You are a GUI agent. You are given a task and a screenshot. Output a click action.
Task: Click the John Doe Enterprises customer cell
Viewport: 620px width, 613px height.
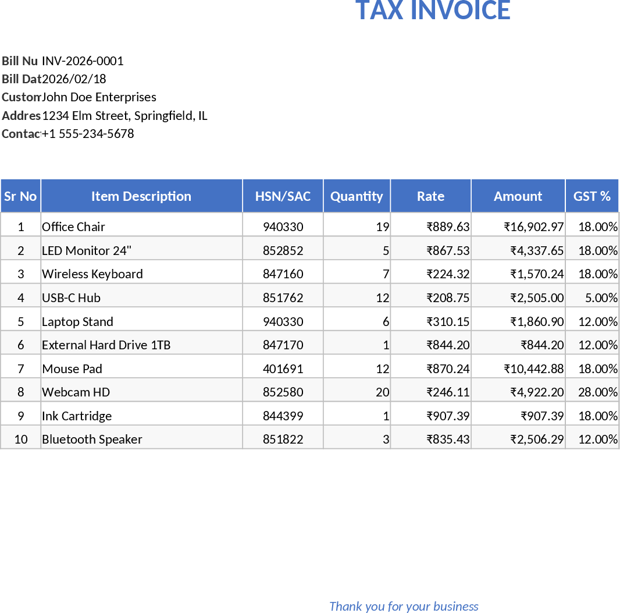click(x=99, y=97)
